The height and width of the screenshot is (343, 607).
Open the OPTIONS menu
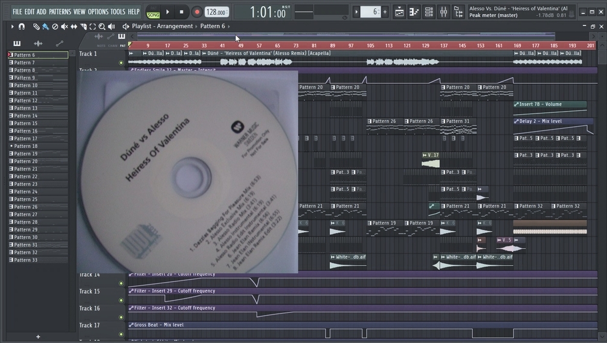click(x=98, y=12)
